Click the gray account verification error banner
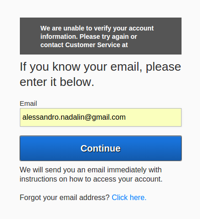This screenshot has height=219, width=200. pos(101,36)
